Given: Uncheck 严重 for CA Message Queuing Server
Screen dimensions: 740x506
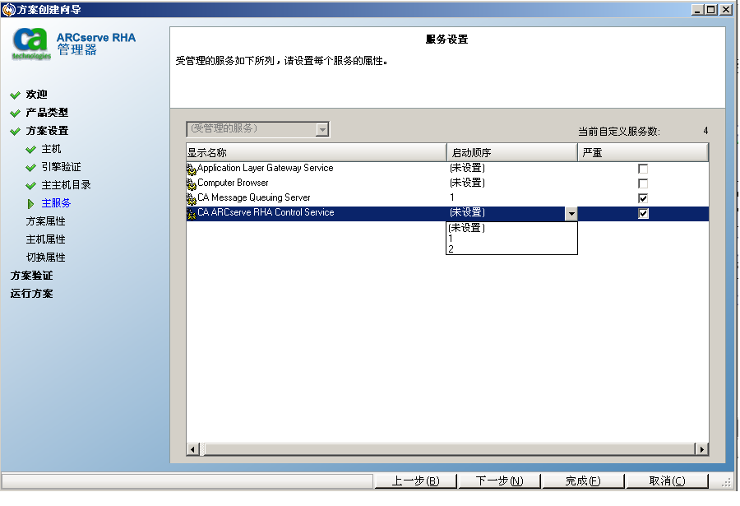Looking at the screenshot, I should coord(643,198).
